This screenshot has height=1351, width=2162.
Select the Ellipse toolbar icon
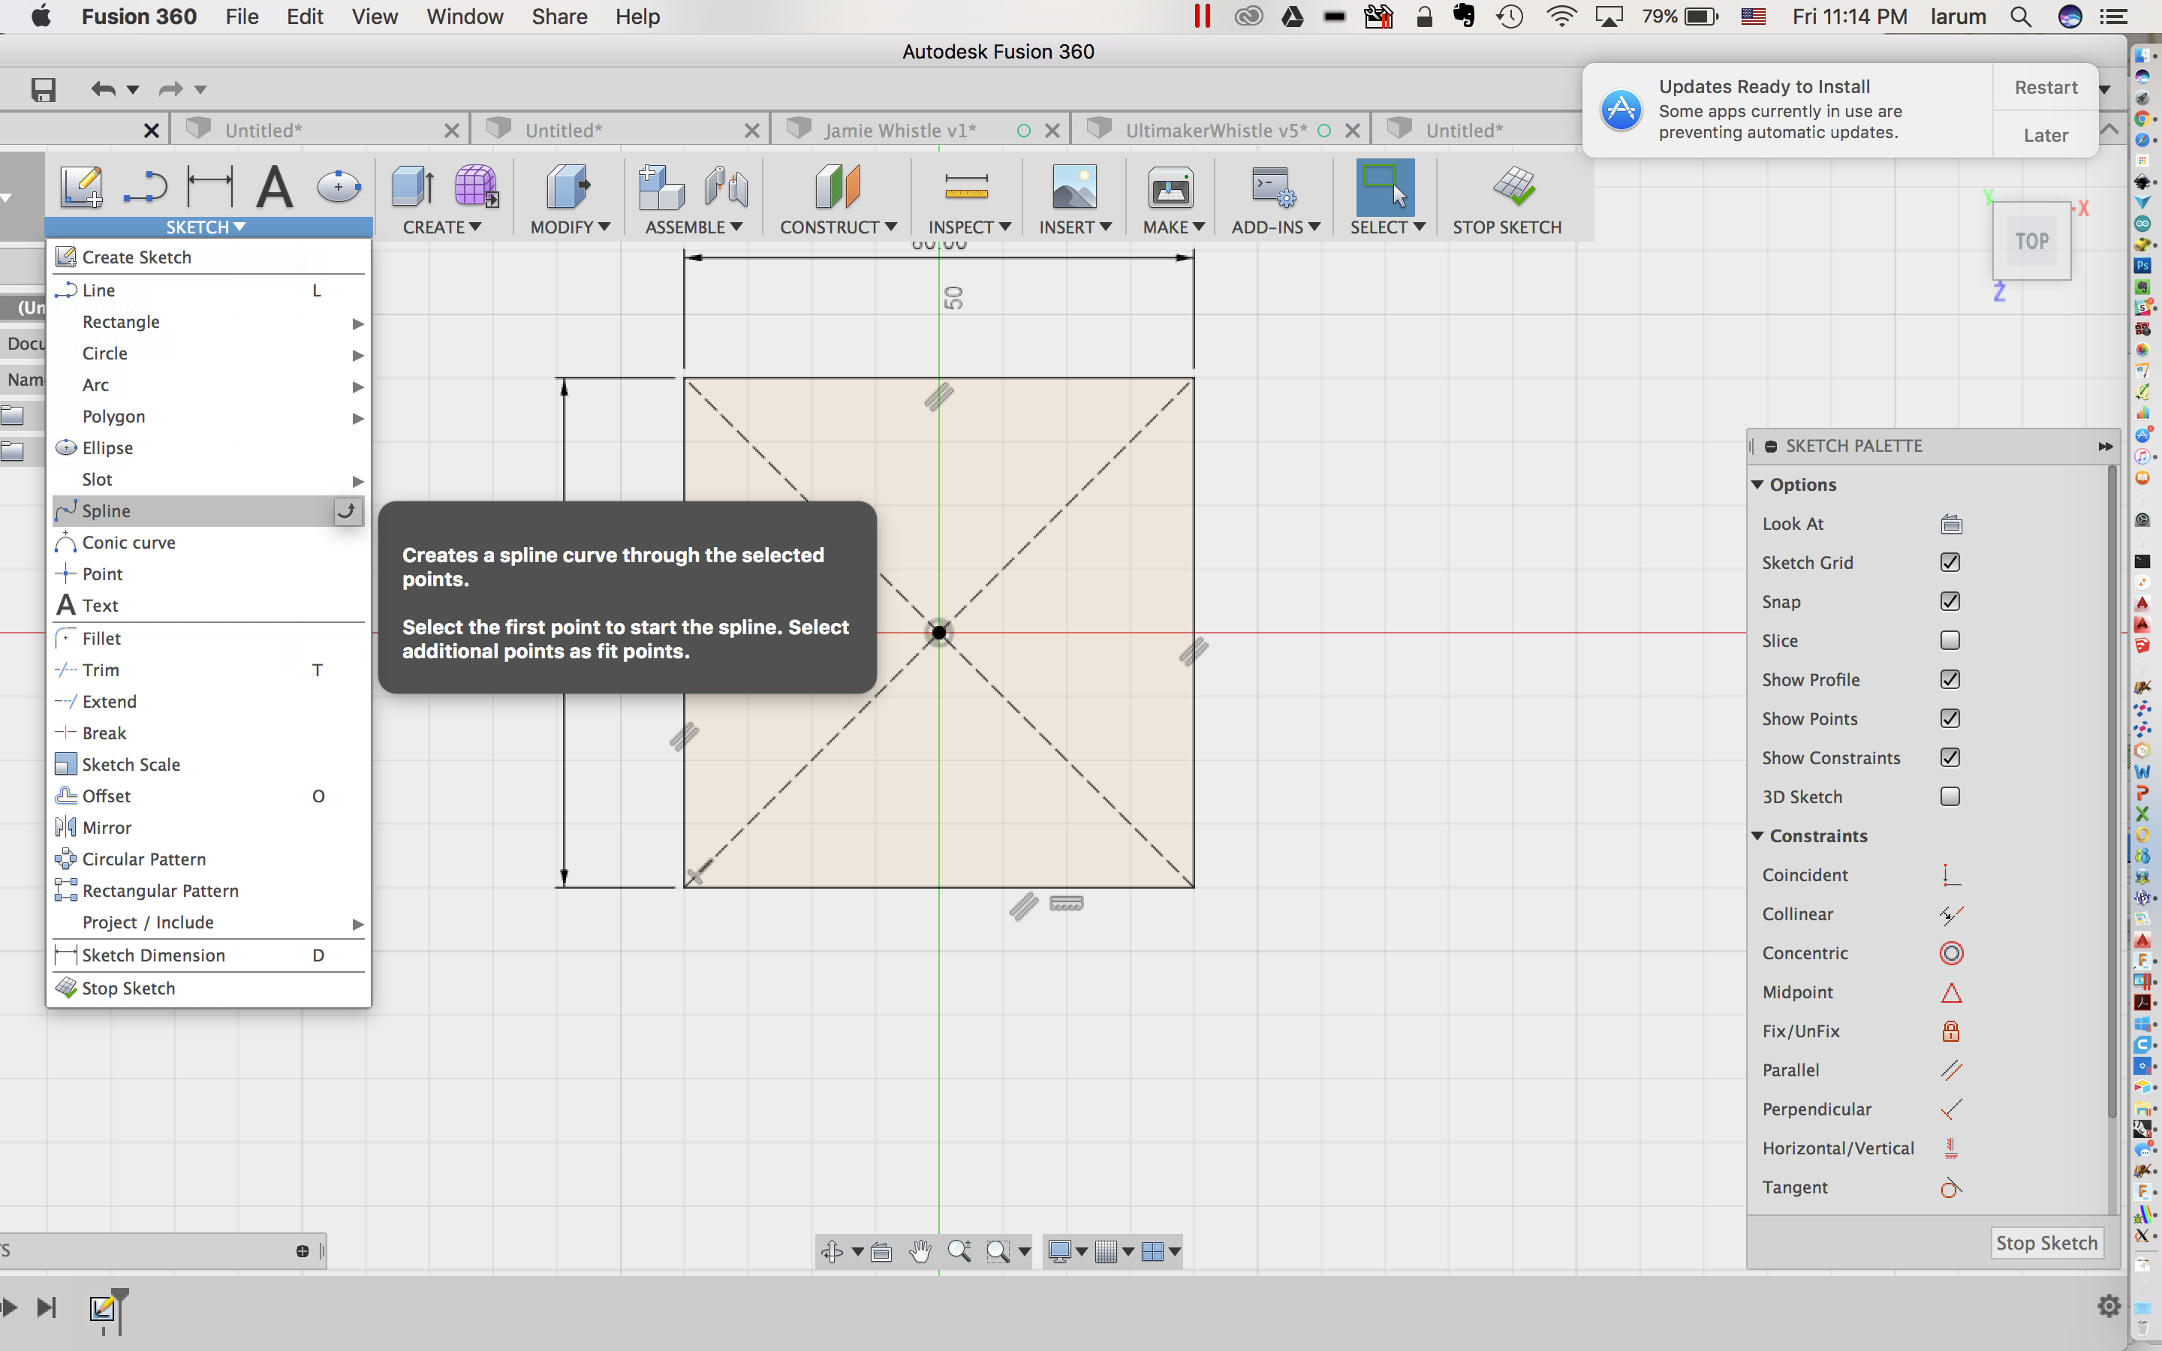(339, 187)
